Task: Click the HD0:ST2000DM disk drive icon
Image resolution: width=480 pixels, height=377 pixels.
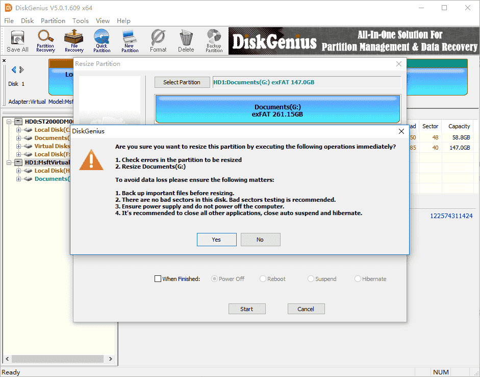Action: coord(18,122)
